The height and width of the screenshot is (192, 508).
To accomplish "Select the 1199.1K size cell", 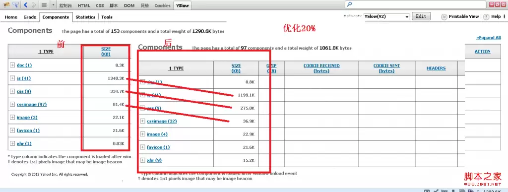I will point(246,95).
